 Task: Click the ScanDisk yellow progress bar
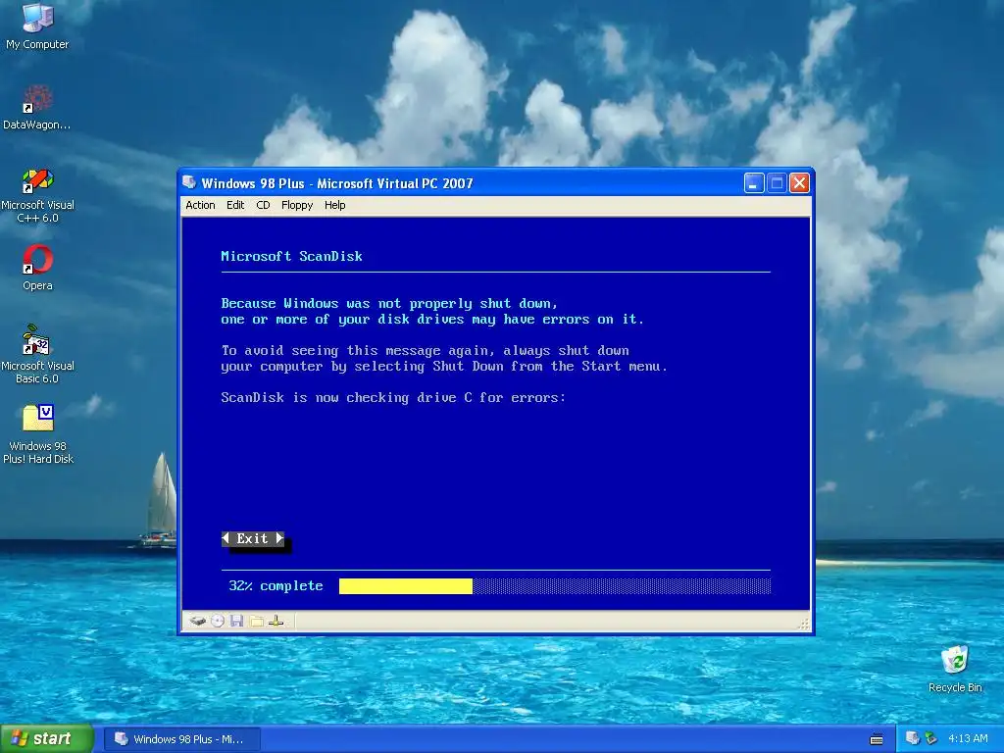pos(405,586)
